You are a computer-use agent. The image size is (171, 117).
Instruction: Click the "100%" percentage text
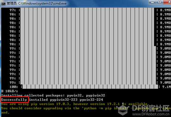14,87
